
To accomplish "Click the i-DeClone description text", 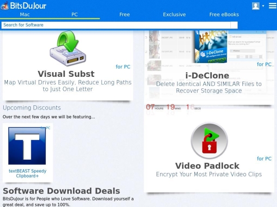I will 209,87.
